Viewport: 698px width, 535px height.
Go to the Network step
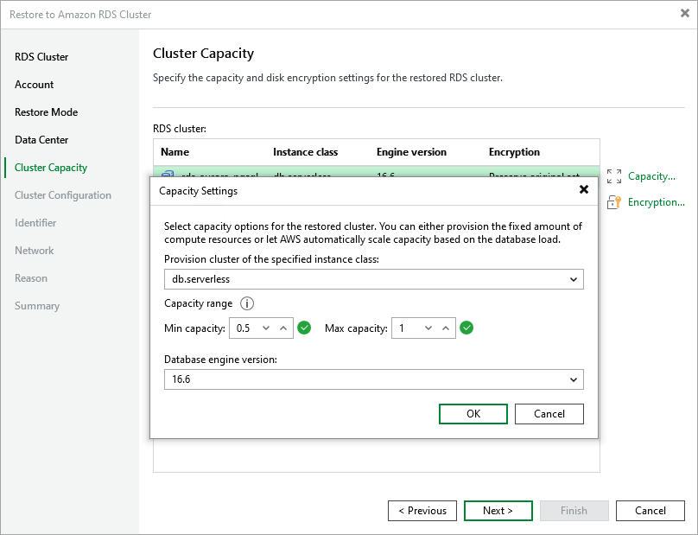coord(34,250)
